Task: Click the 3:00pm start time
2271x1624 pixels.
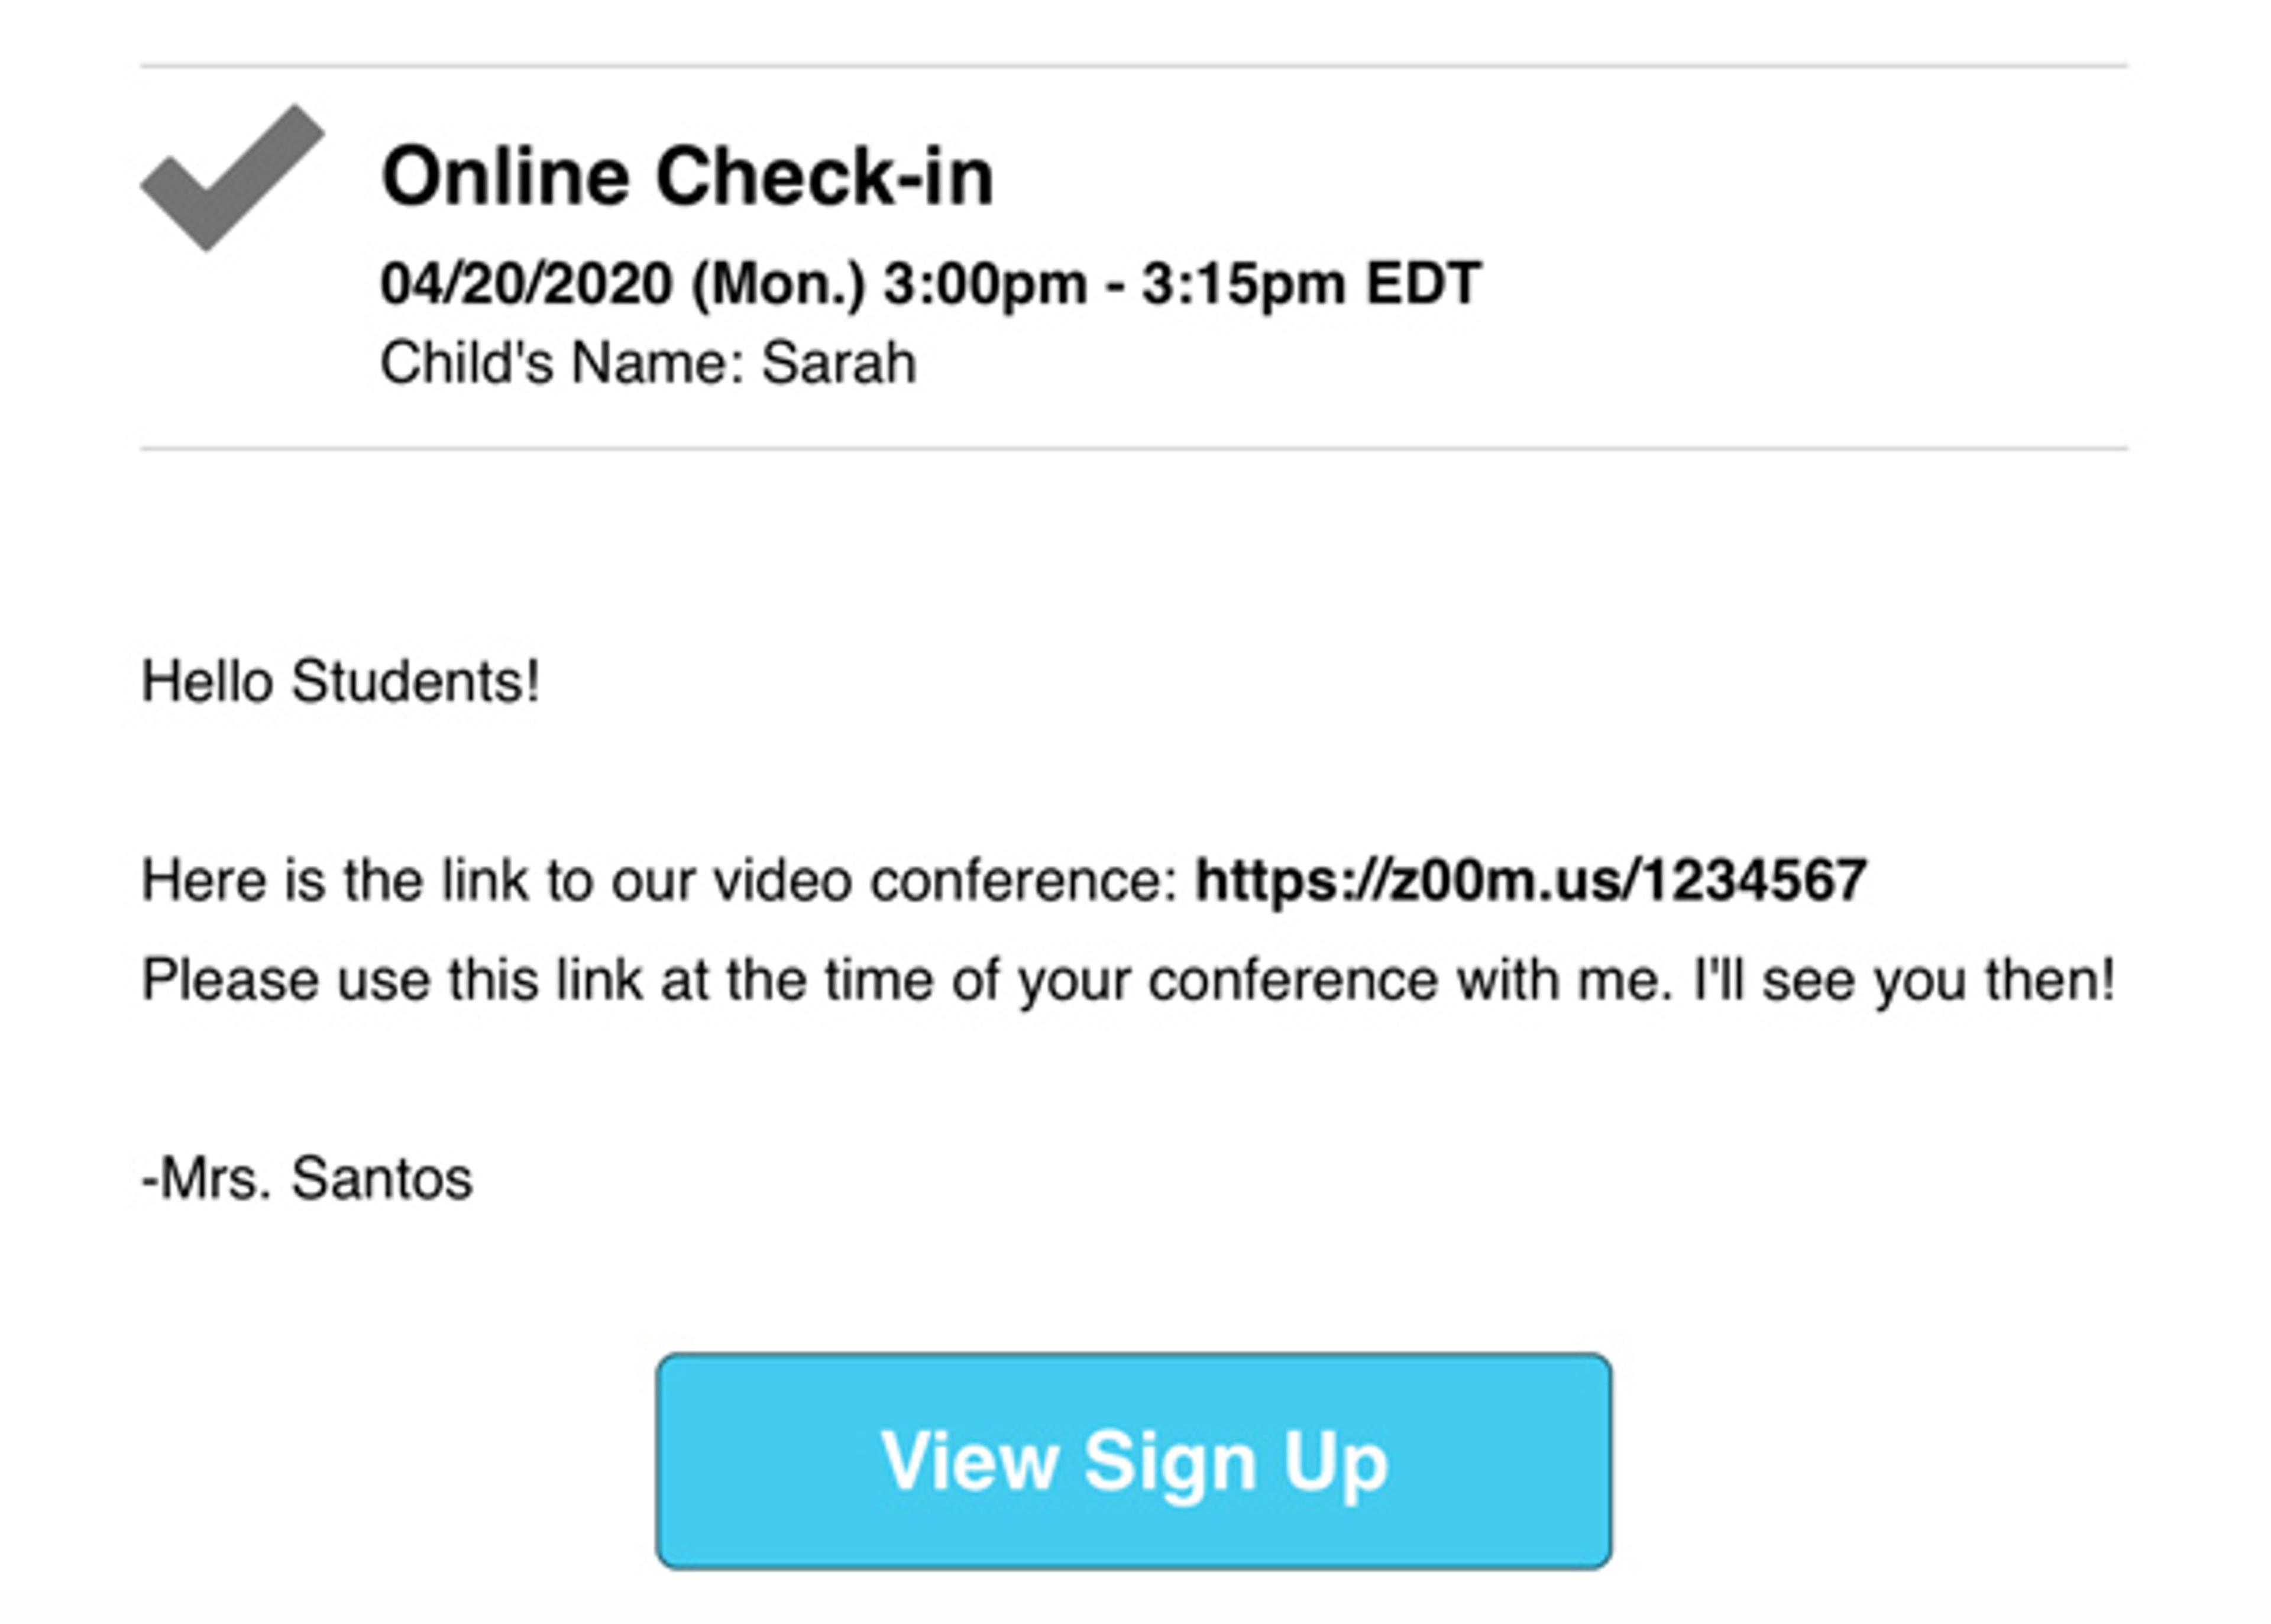Action: [985, 284]
